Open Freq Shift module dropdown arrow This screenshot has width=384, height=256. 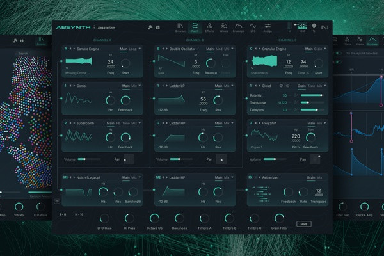tap(324, 123)
